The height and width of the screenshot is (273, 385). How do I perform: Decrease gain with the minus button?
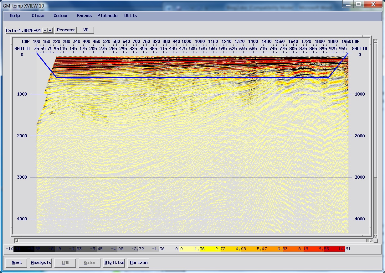pos(45,30)
